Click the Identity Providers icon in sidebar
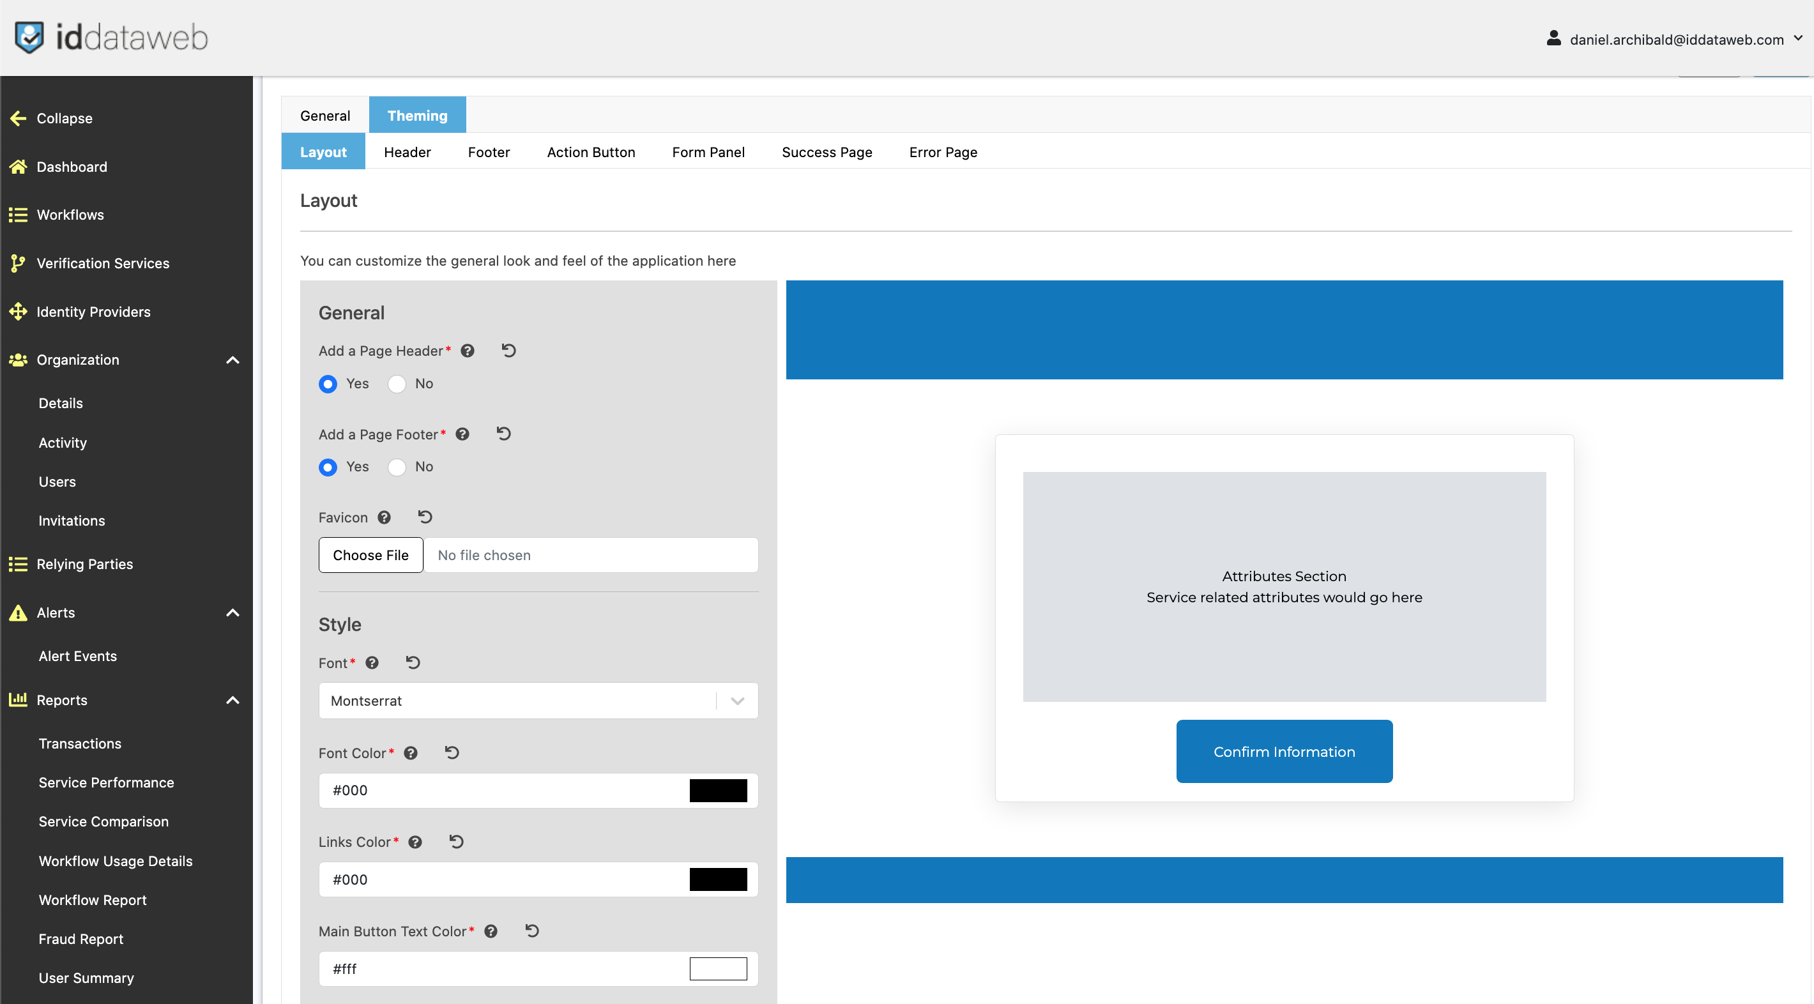This screenshot has width=1814, height=1004. (19, 311)
